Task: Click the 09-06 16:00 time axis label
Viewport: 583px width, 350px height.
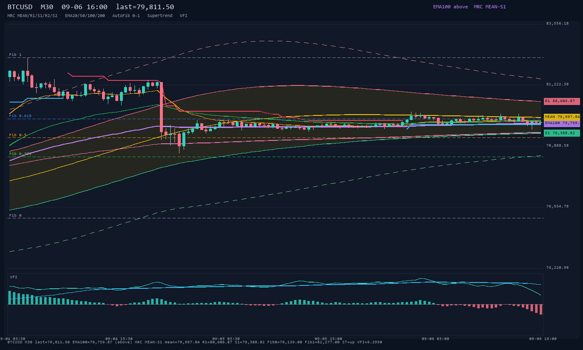Action: point(543,339)
